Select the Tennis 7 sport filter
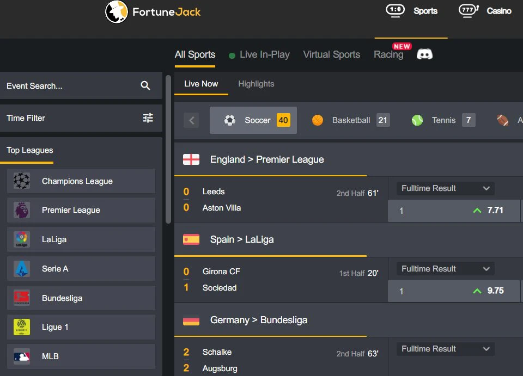Screen dimensions: 523x376 pos(443,120)
